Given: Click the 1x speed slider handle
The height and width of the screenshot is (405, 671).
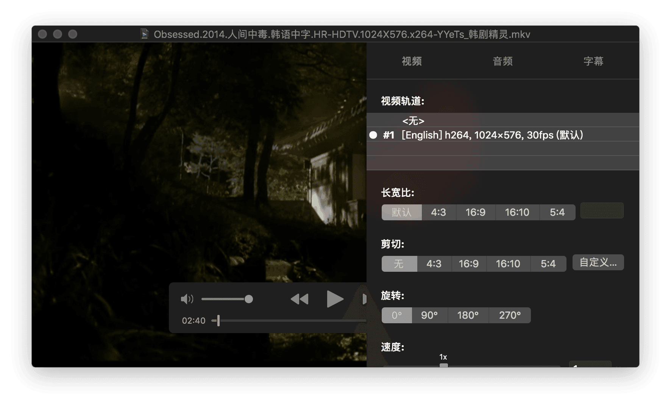Looking at the screenshot, I should pyautogui.click(x=444, y=365).
